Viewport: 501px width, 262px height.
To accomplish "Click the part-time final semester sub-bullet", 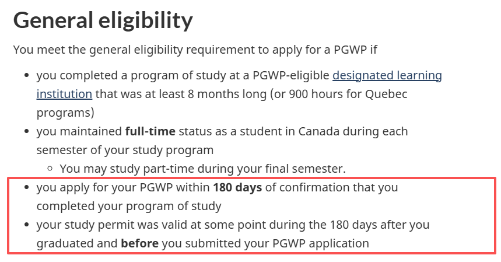I will (x=202, y=169).
